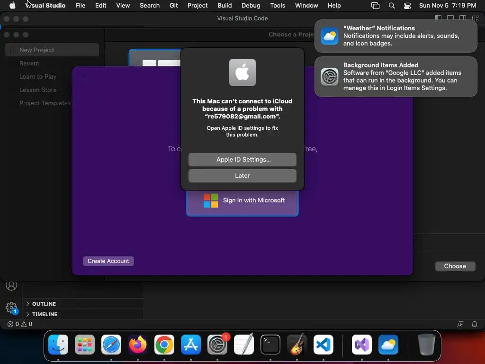The width and height of the screenshot is (485, 364).
Task: Show errors and warnings in status bar
Action: click(x=20, y=324)
